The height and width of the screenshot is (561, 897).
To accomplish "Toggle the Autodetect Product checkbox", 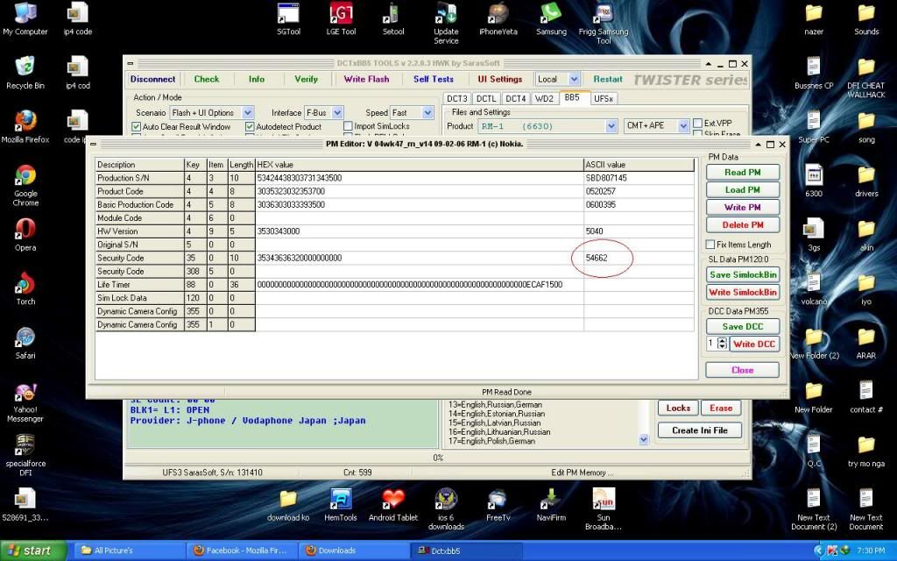I will pyautogui.click(x=250, y=127).
